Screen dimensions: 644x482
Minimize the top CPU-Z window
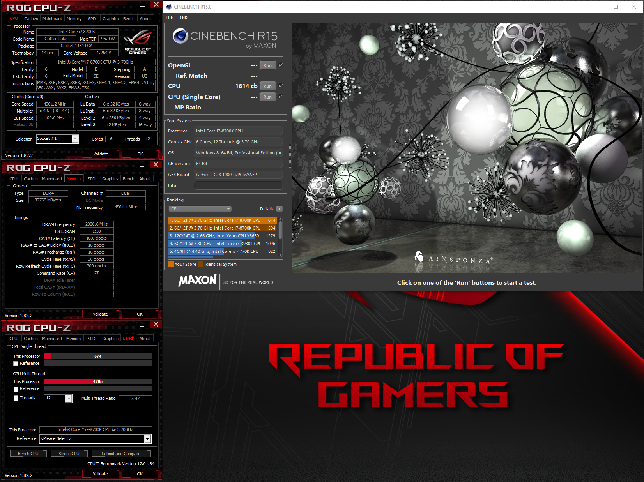click(x=142, y=5)
